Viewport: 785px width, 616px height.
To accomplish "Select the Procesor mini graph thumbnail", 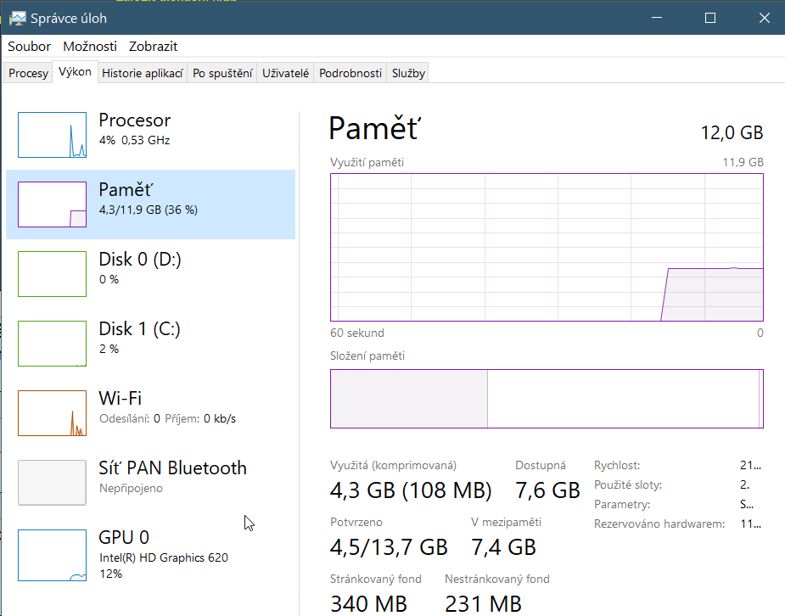I will 52,135.
